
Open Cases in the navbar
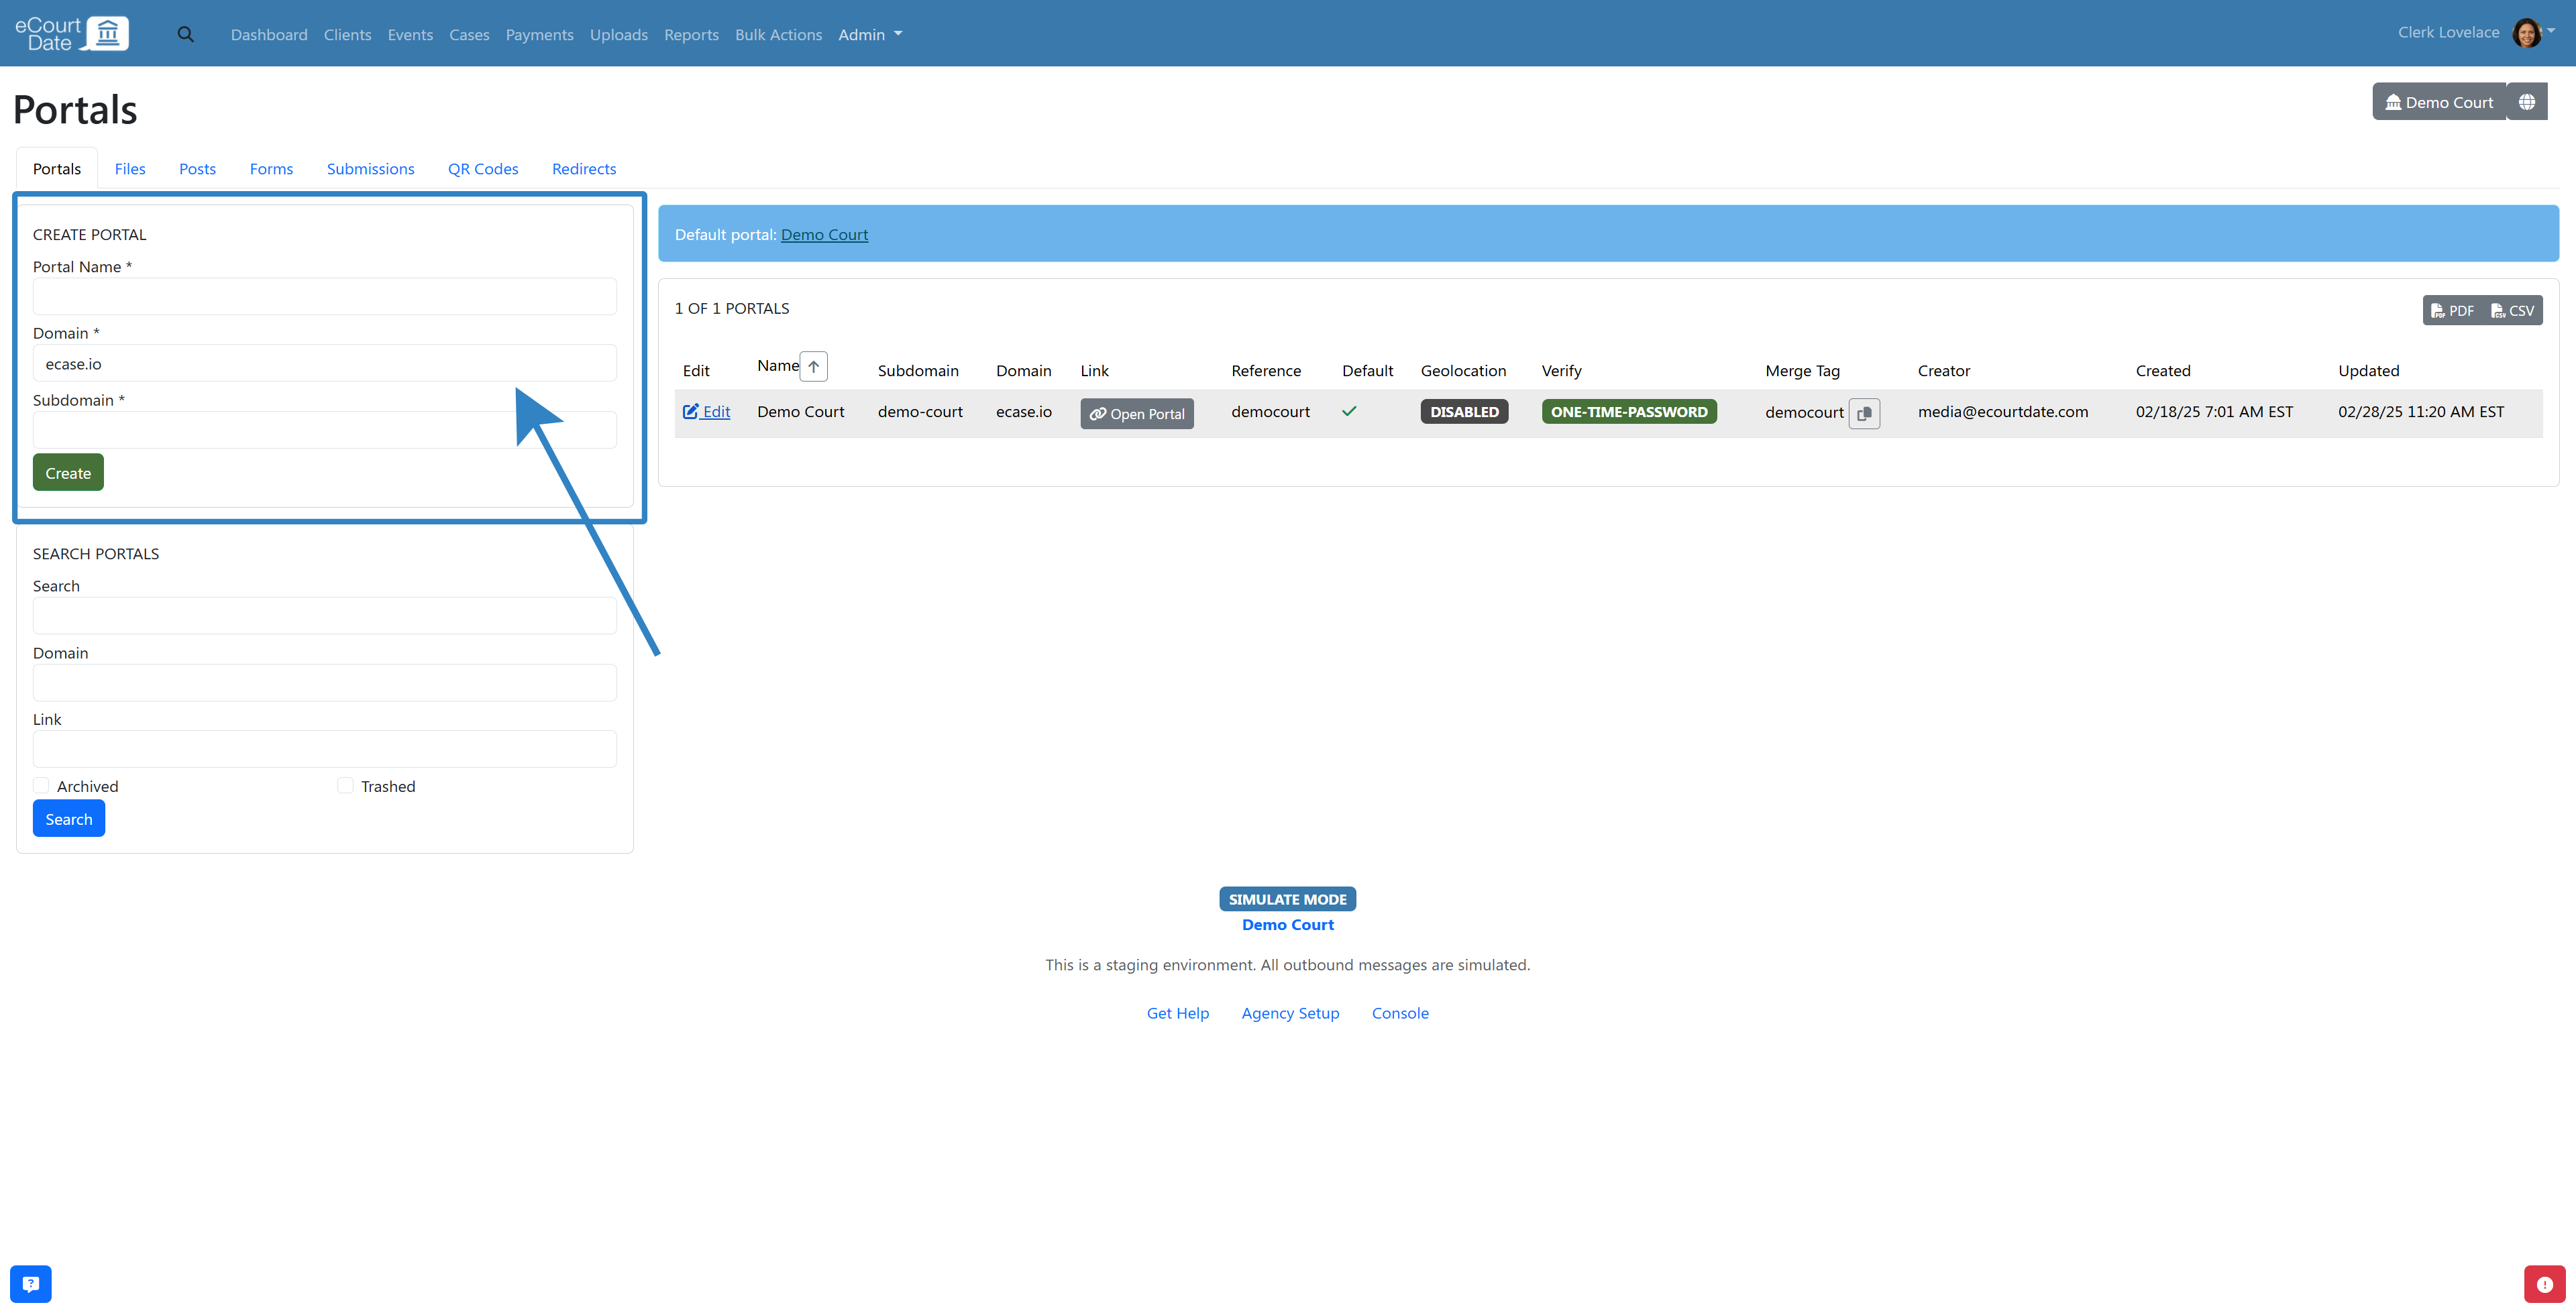tap(469, 34)
